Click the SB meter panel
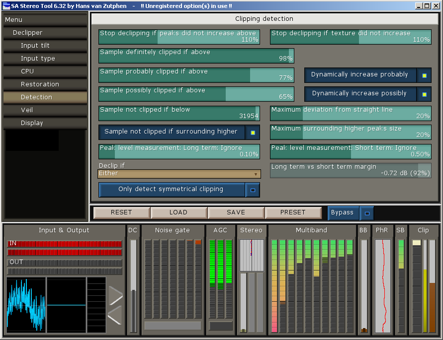 point(401,280)
